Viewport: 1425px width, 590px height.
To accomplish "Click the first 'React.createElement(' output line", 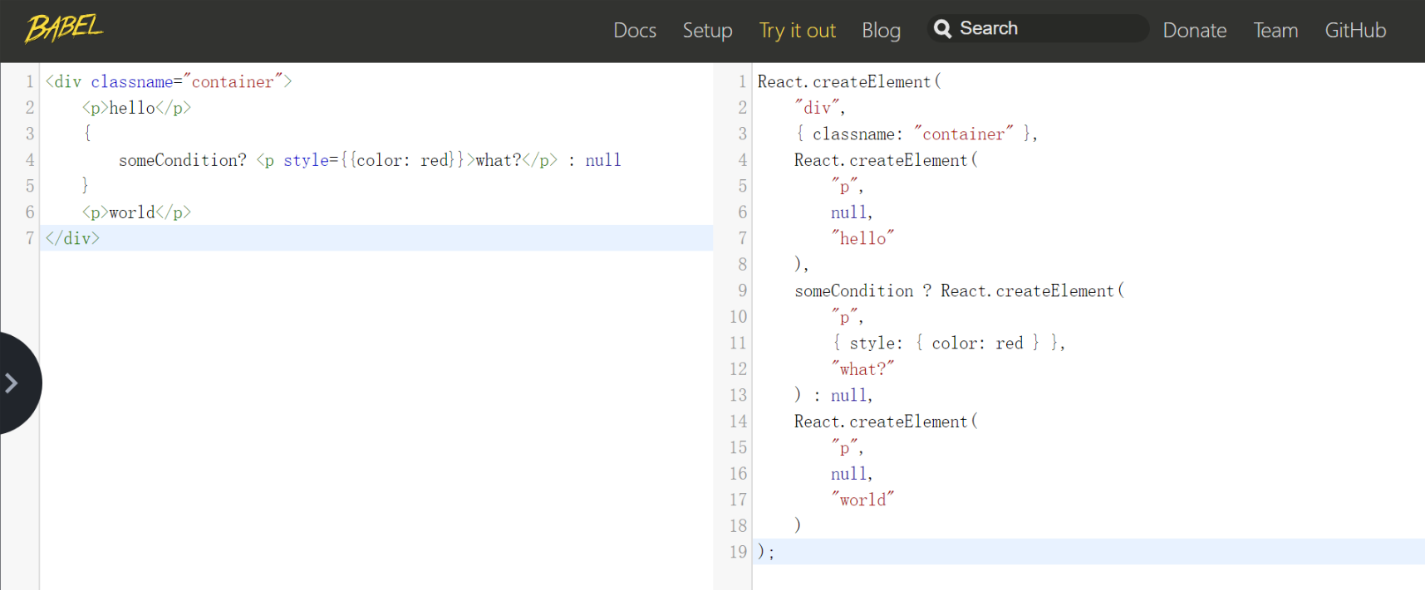I will [x=849, y=81].
